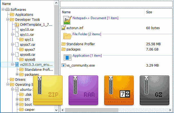Click the tree pane vertical scrollbar thumb
This screenshot has width=174, height=113.
tap(56, 40)
